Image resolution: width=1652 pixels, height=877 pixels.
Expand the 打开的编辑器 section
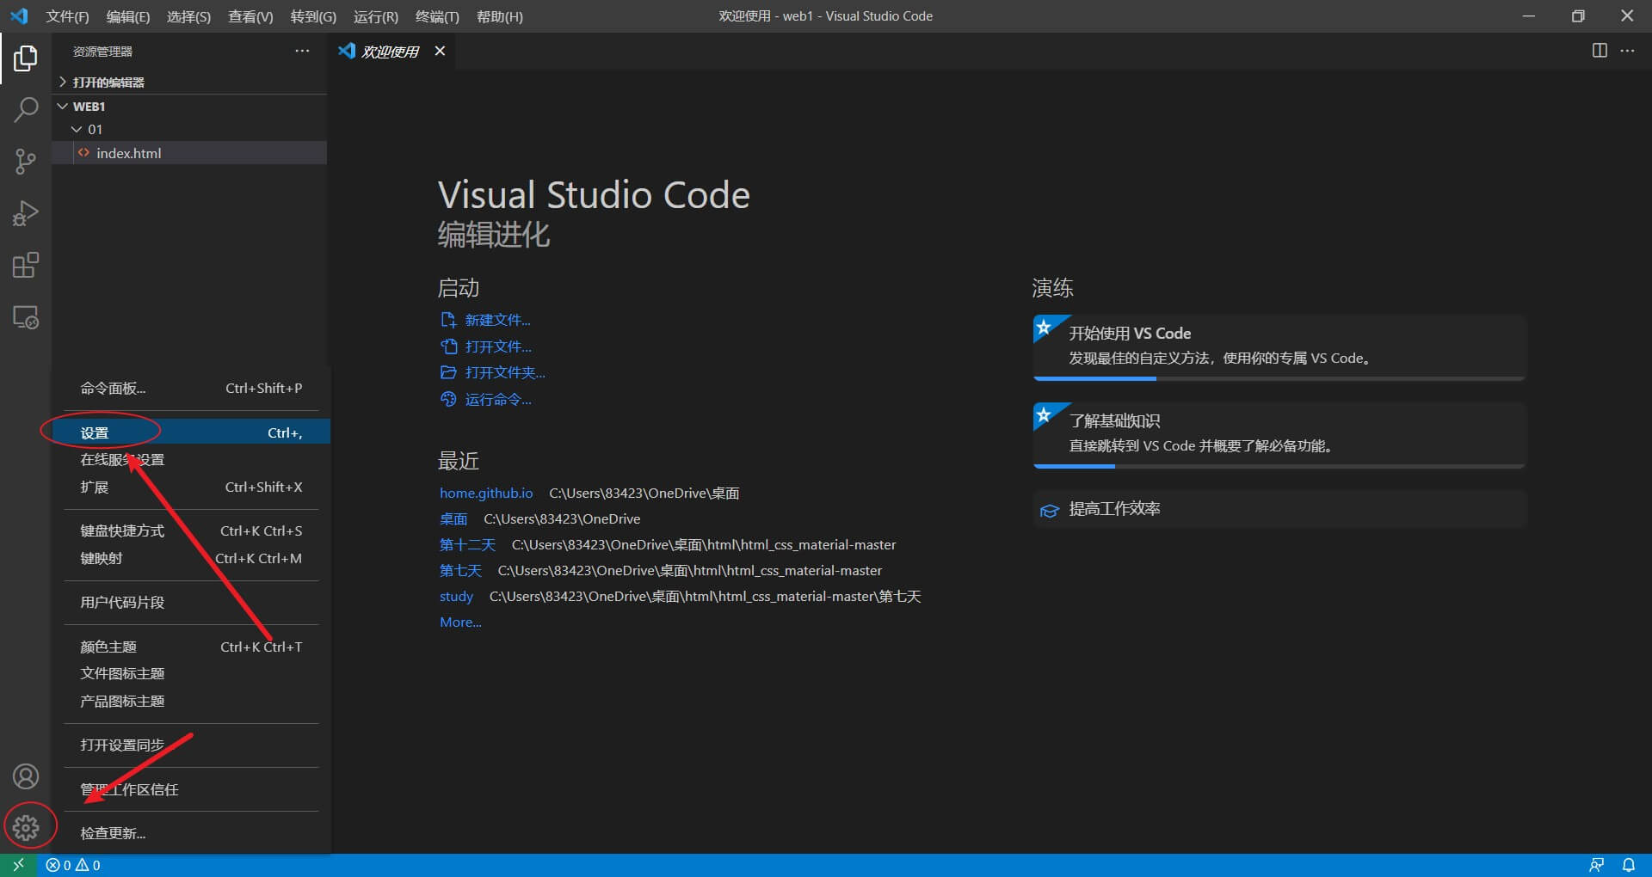[x=189, y=82]
